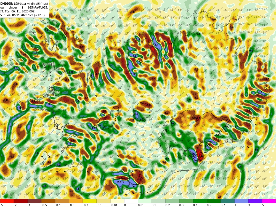Click the "1.3" value on the map

click(16, 68)
